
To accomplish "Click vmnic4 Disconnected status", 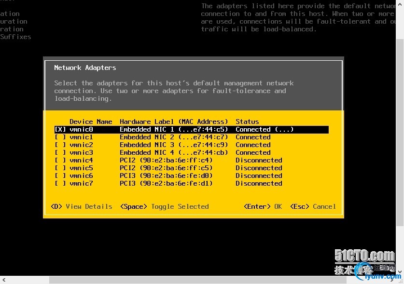I will click(259, 161).
